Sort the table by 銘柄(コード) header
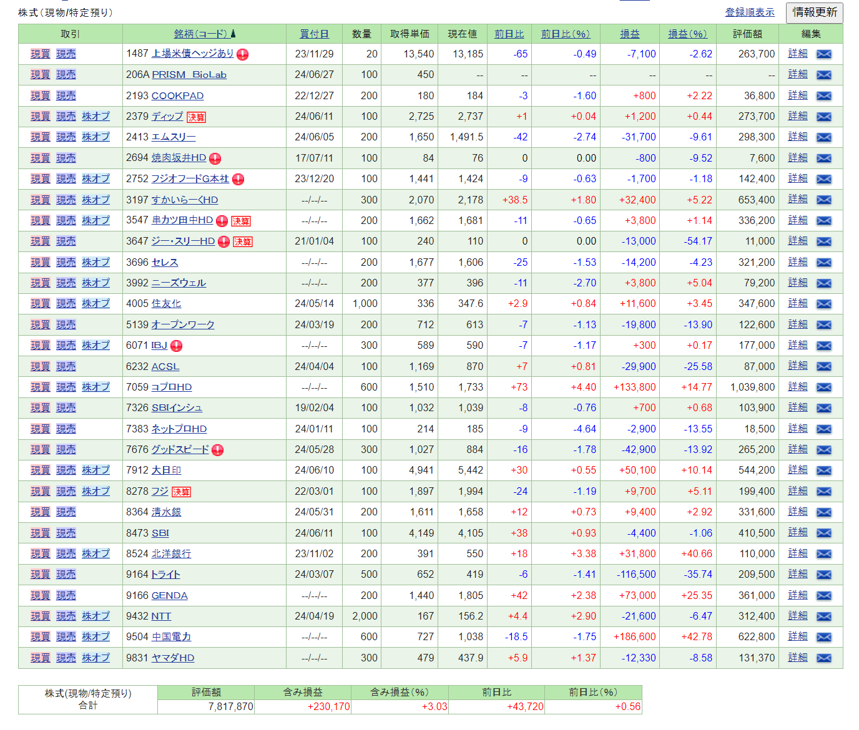Viewport: 859px width, 730px height. coord(200,34)
